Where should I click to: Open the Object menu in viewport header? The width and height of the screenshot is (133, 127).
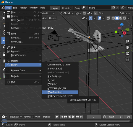pos(52,18)
